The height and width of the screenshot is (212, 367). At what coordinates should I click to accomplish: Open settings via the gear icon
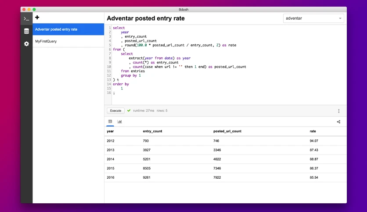[x=26, y=44]
